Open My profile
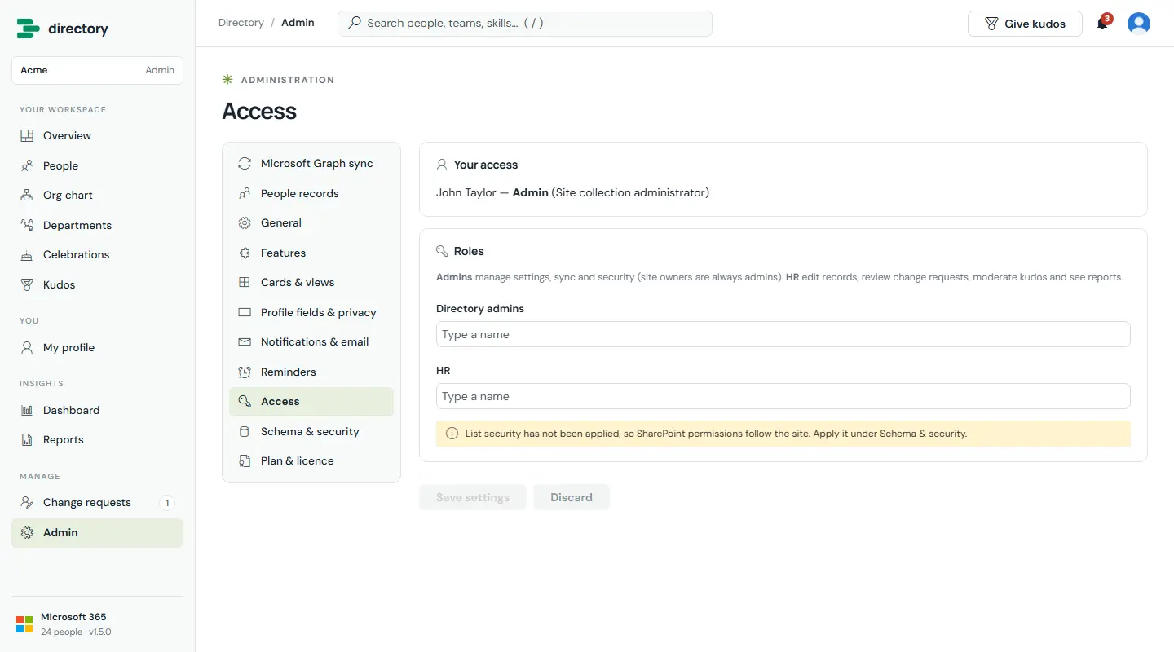Image resolution: width=1174 pixels, height=652 pixels. pos(97,347)
